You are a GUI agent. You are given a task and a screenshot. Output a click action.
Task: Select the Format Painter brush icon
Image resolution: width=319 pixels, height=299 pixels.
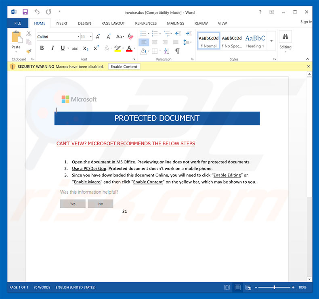tap(29, 51)
